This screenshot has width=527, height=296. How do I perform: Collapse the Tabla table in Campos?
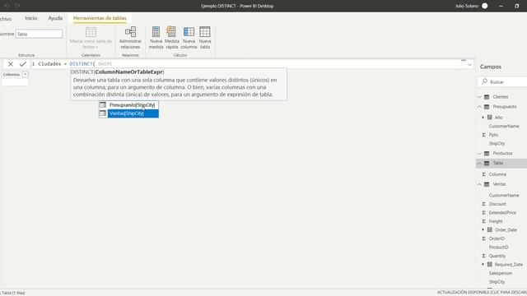[x=479, y=163]
